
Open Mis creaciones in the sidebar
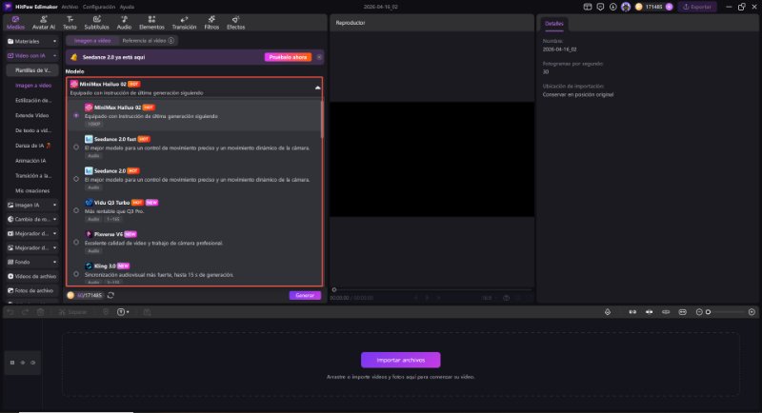(32, 190)
